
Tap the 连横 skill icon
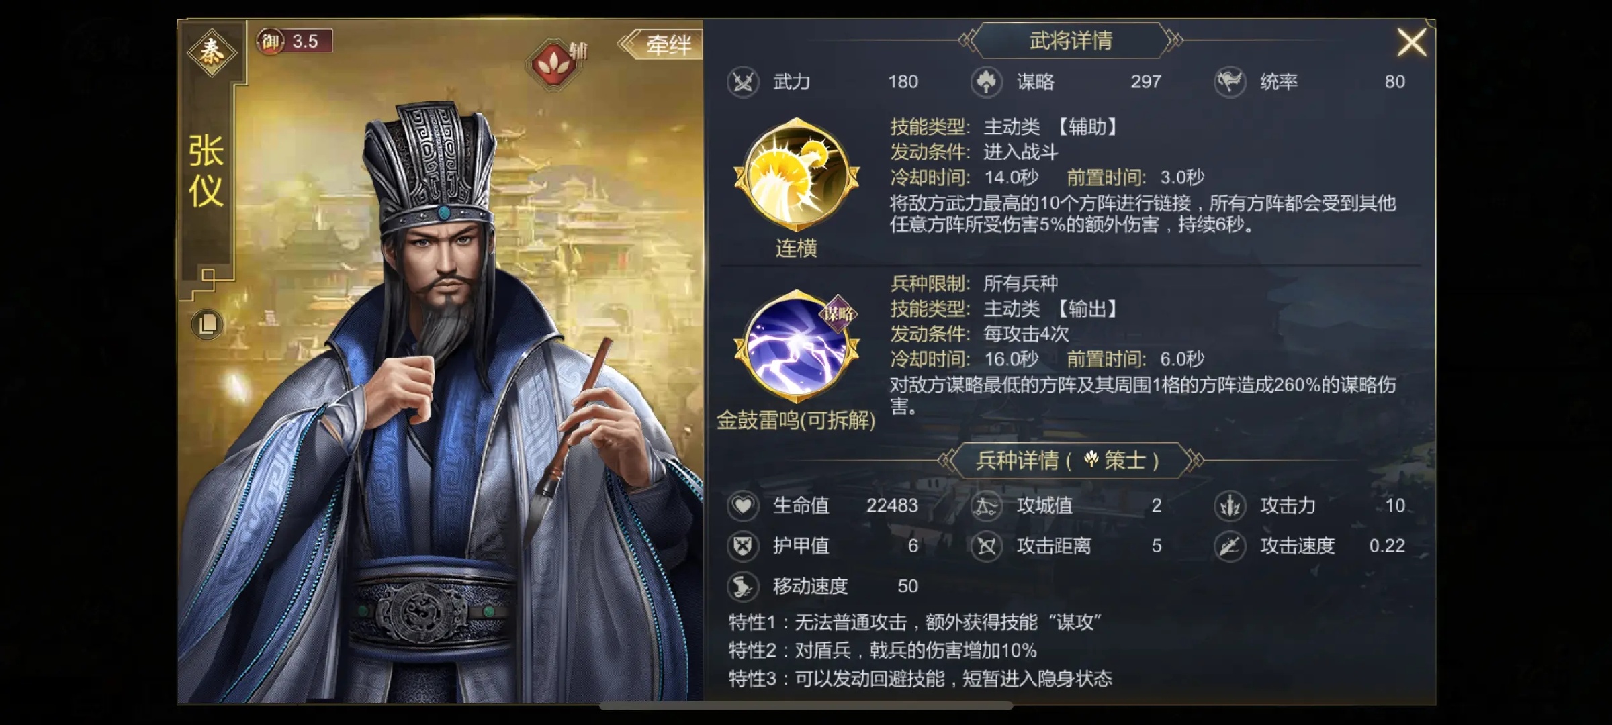[797, 175]
